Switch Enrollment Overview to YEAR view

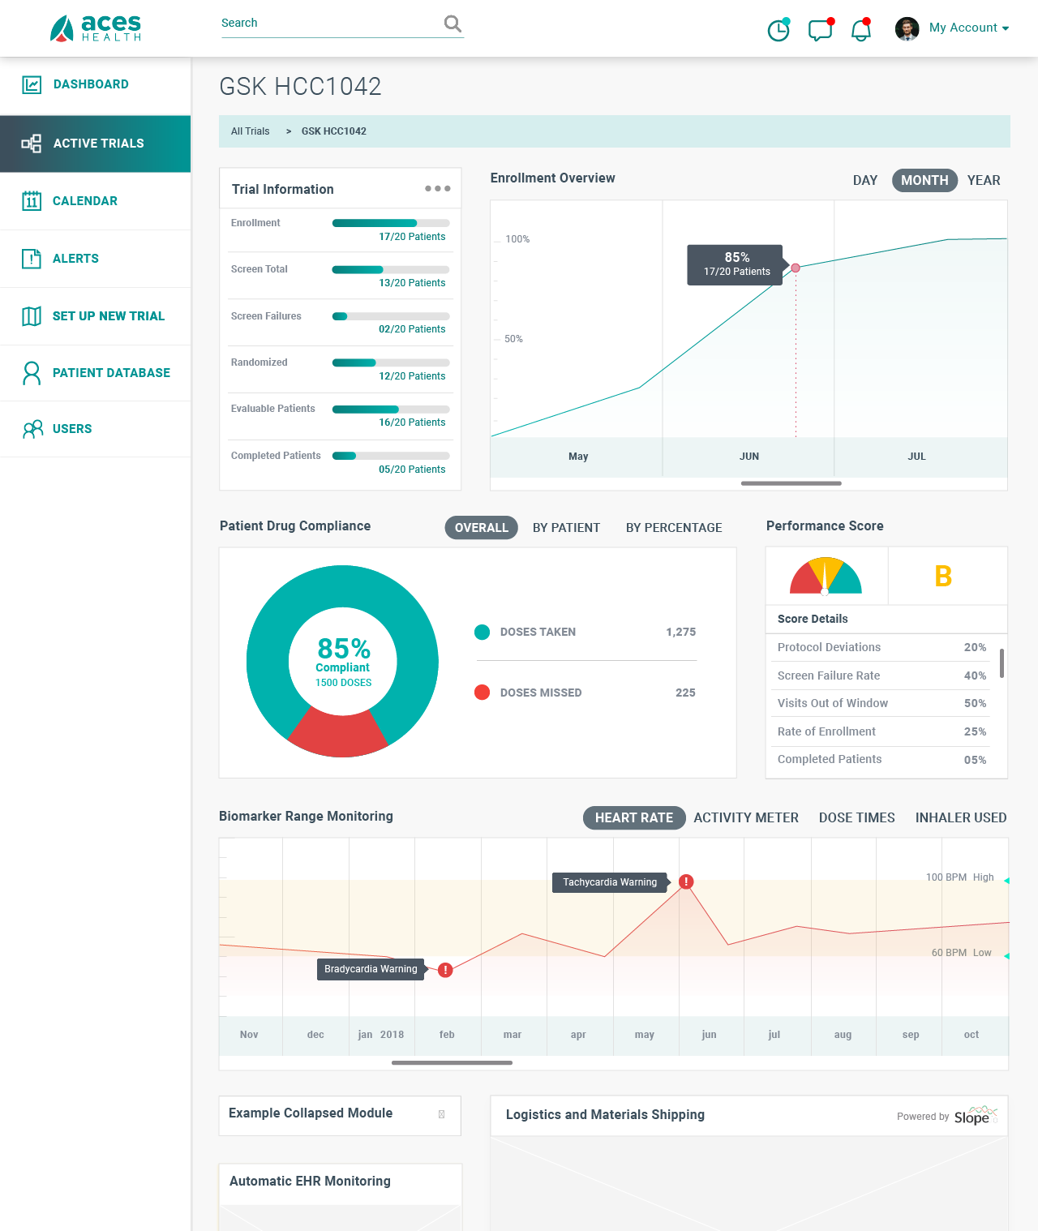(983, 180)
